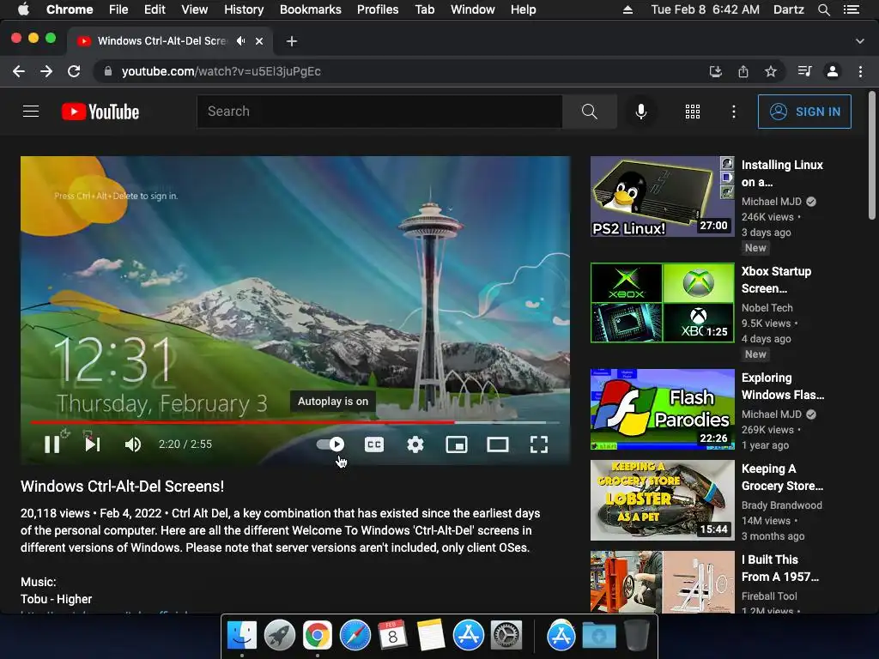Open media controls icon in Chrome toolbar
Screen dimensions: 879x659
(x=804, y=71)
